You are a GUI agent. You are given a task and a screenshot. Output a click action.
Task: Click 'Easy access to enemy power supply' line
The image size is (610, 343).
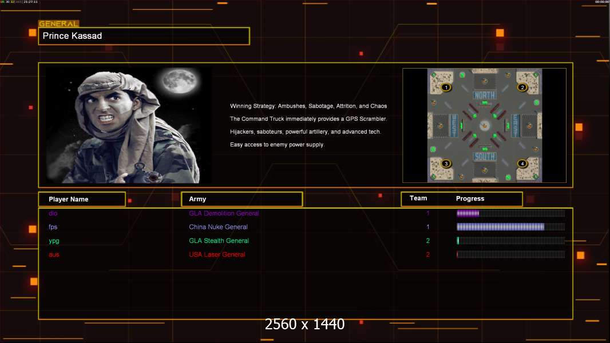click(277, 145)
